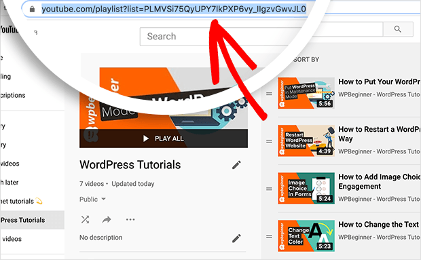This screenshot has height=260, width=421.
Task: Open the SORT BY menu
Action: [306, 60]
